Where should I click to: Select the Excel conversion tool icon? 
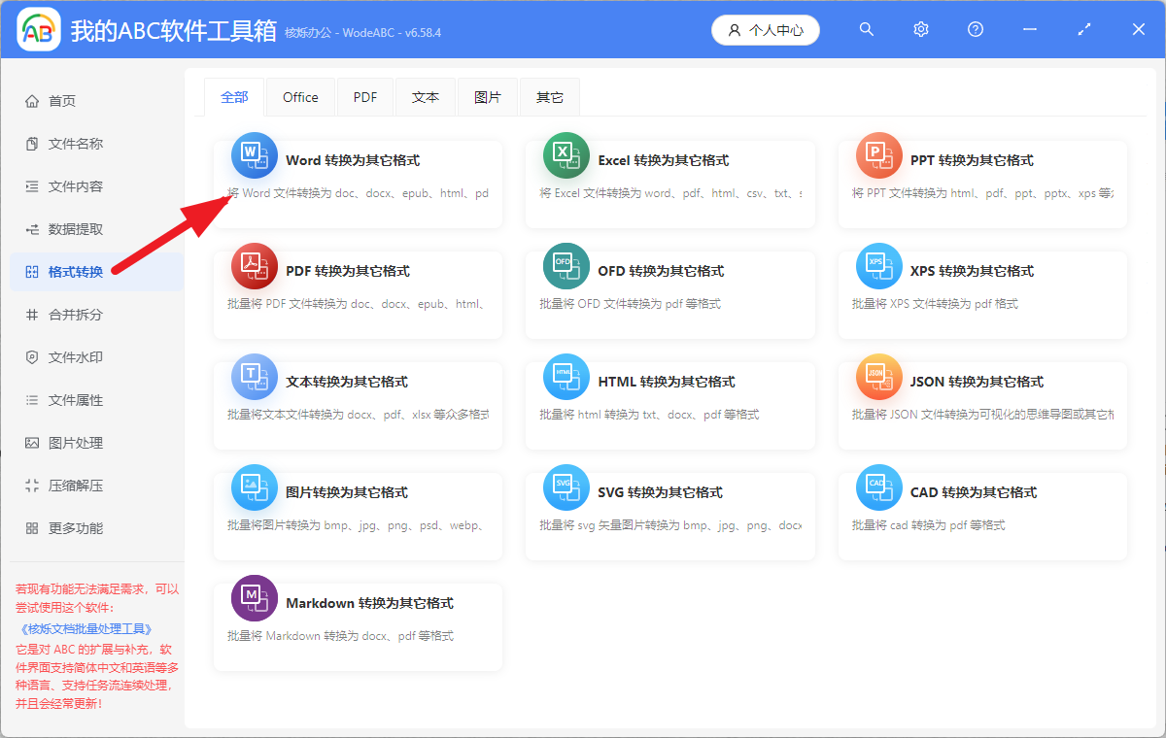point(566,155)
